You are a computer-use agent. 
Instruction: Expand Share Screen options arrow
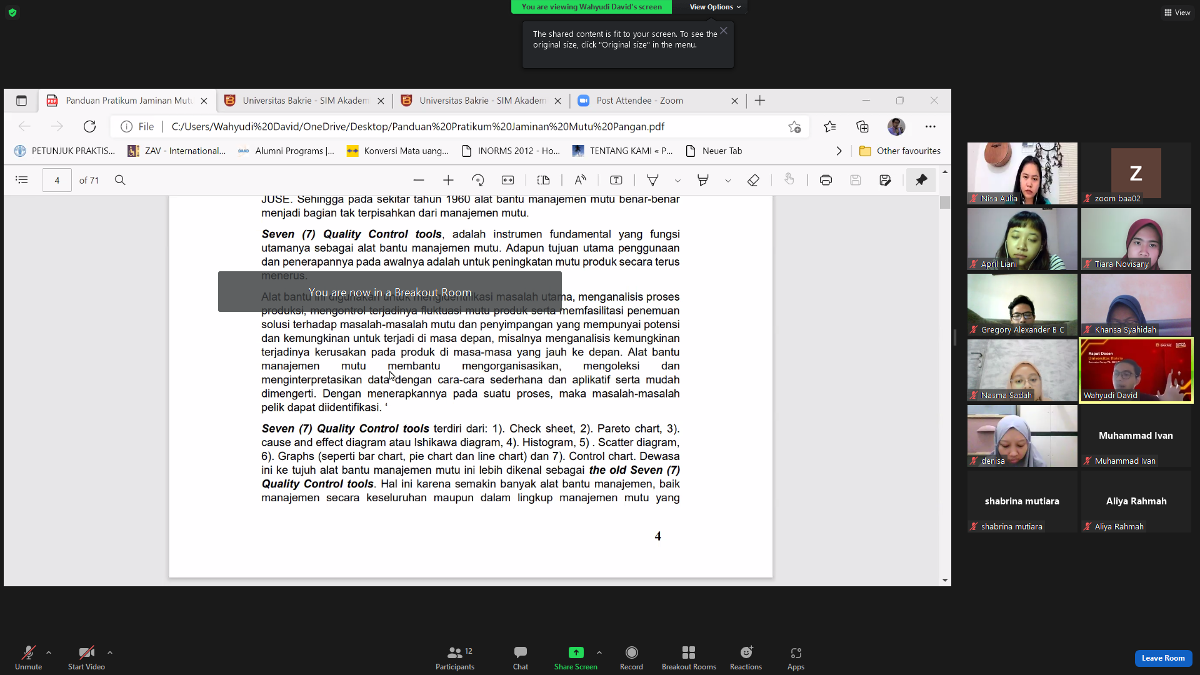[x=599, y=652]
